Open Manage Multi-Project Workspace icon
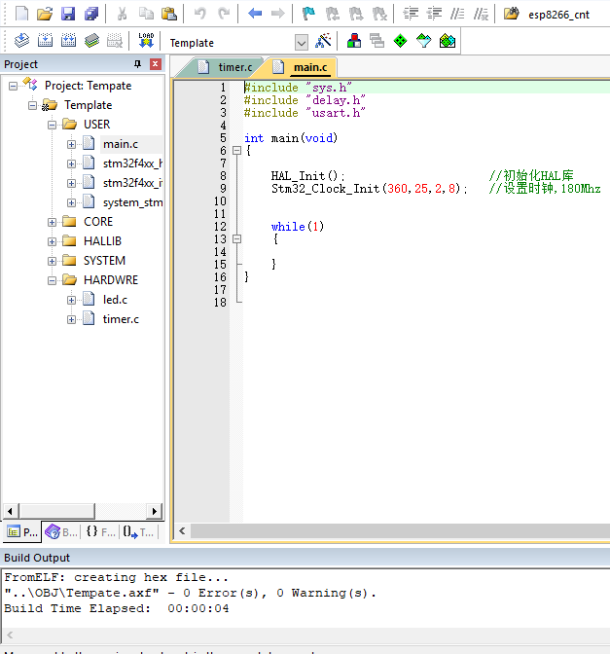The image size is (610, 654). click(377, 41)
